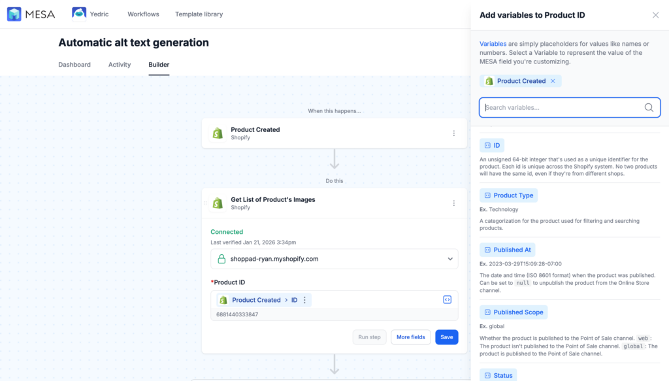The image size is (669, 381).
Task: Select the Status variable badge
Action: click(498, 374)
